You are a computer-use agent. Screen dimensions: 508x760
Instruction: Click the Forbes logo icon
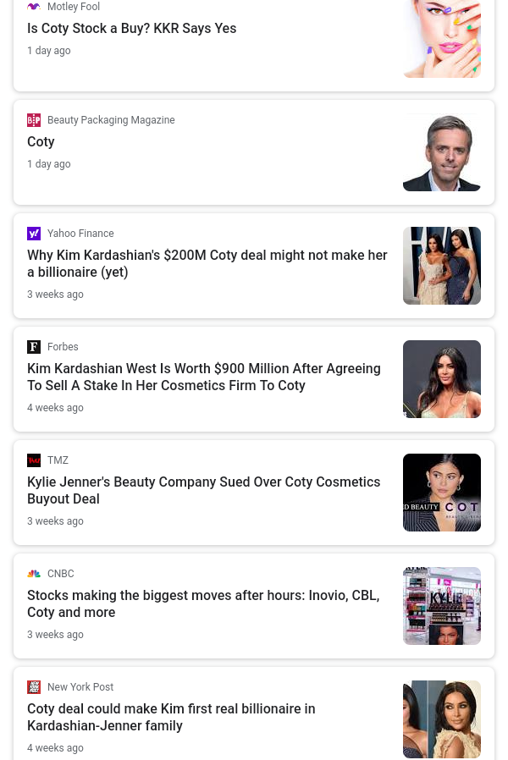pyautogui.click(x=34, y=347)
